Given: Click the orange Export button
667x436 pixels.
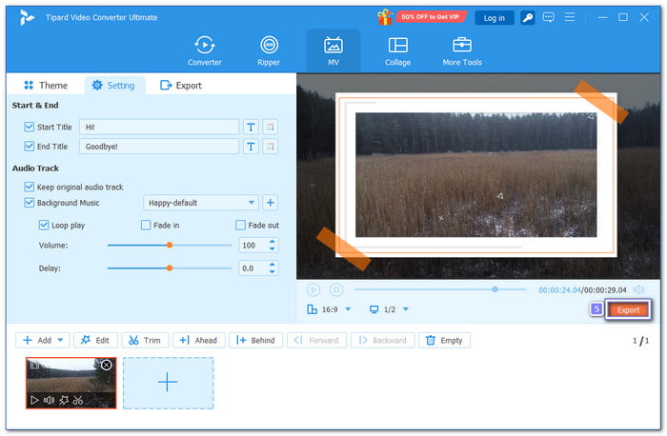Looking at the screenshot, I should 628,310.
